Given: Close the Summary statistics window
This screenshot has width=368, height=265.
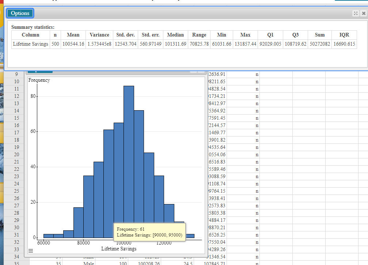Looking at the screenshot, I should point(364,13).
